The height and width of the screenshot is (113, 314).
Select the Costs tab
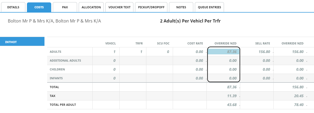(x=39, y=7)
